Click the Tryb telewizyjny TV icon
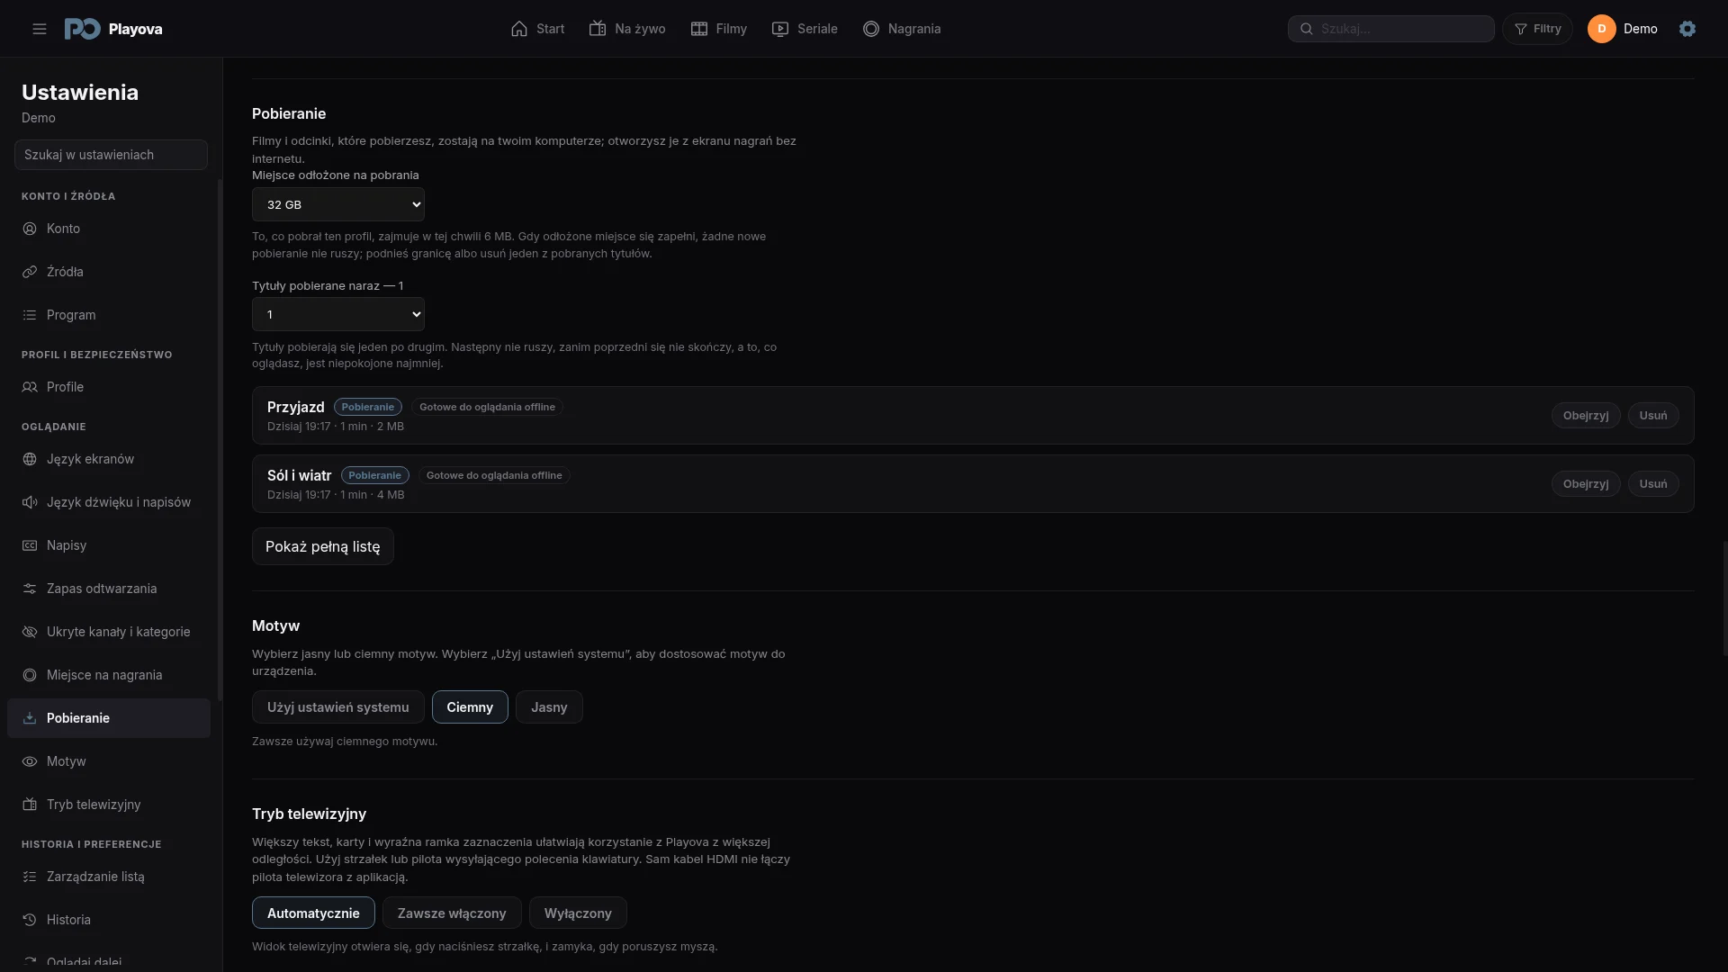1728x972 pixels. [30, 805]
